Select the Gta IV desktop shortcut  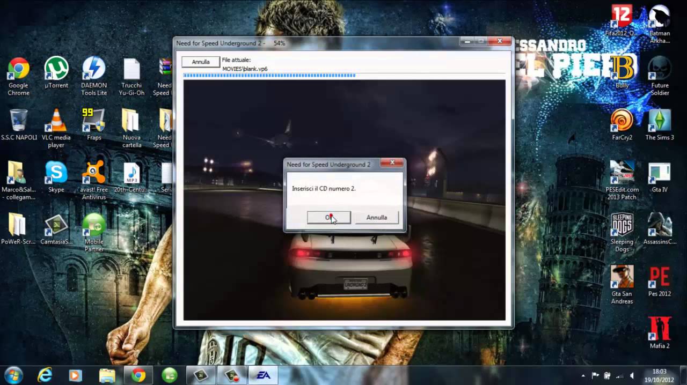pyautogui.click(x=660, y=177)
